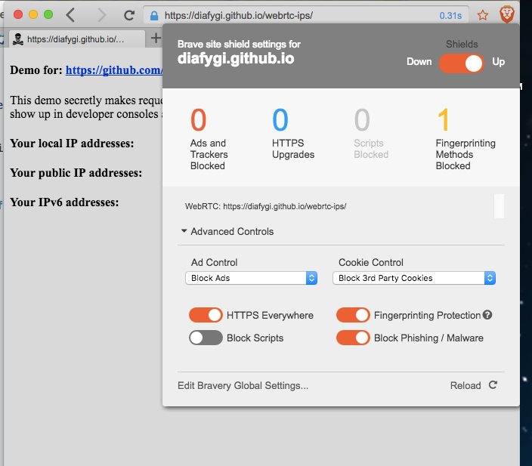532x466 pixels.
Task: Click the blocked list scrollbar thumb
Action: [499, 206]
